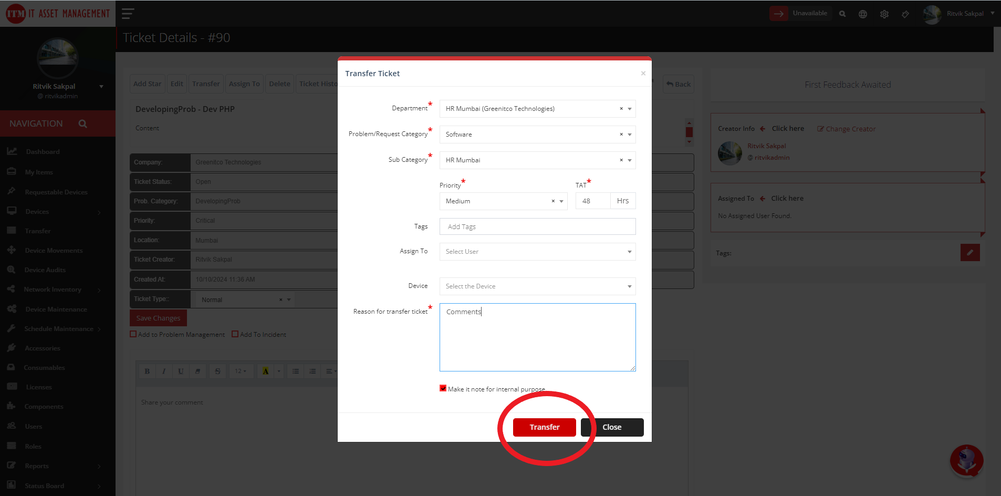Viewport: 1001px width, 496px height.
Task: Click the Change Creator link
Action: click(x=847, y=129)
